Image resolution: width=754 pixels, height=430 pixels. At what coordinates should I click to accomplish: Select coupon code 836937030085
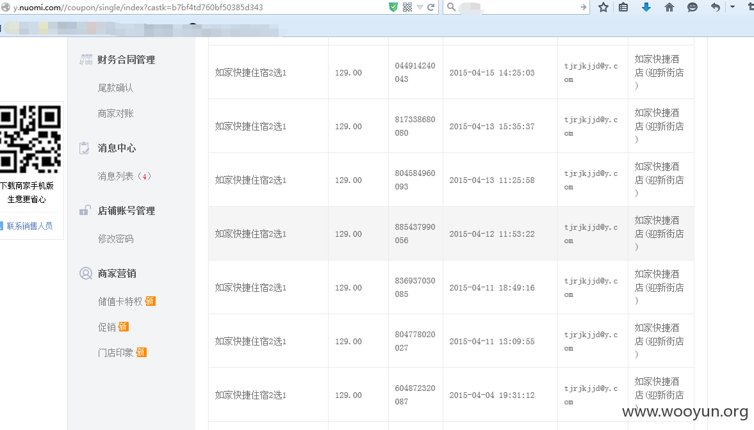click(x=415, y=288)
